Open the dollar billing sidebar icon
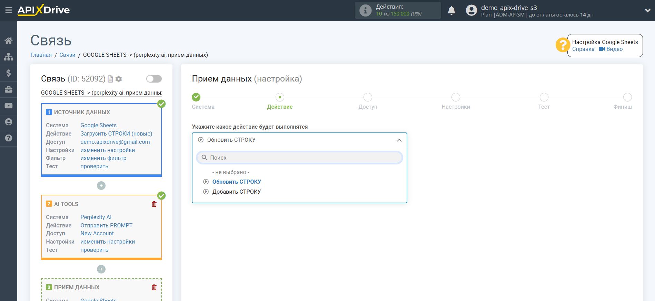Viewport: 655px width, 301px height. coord(9,73)
